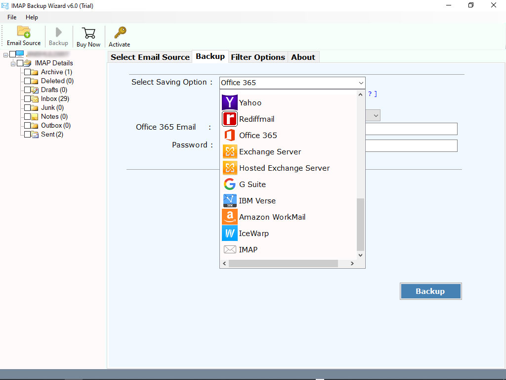Select the Rediffmail logo icon
Viewport: 506px width, 380px height.
(229, 119)
